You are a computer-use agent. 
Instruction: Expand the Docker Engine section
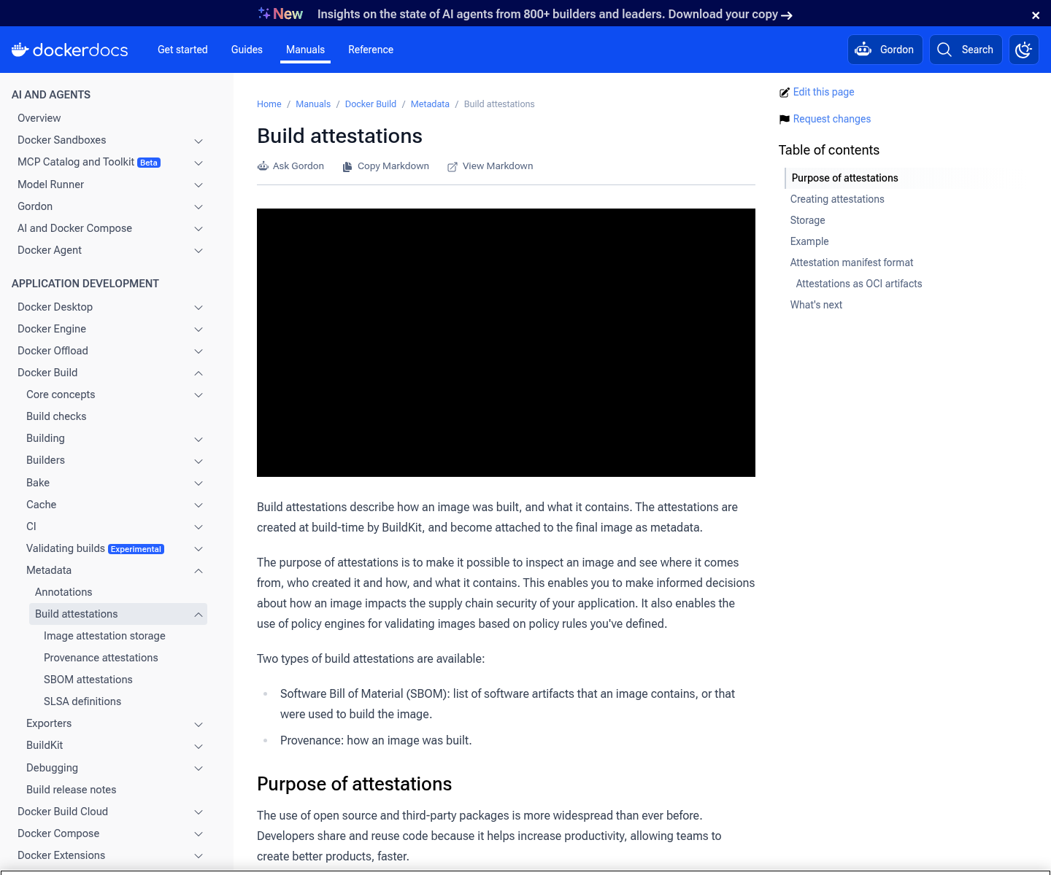tap(199, 330)
